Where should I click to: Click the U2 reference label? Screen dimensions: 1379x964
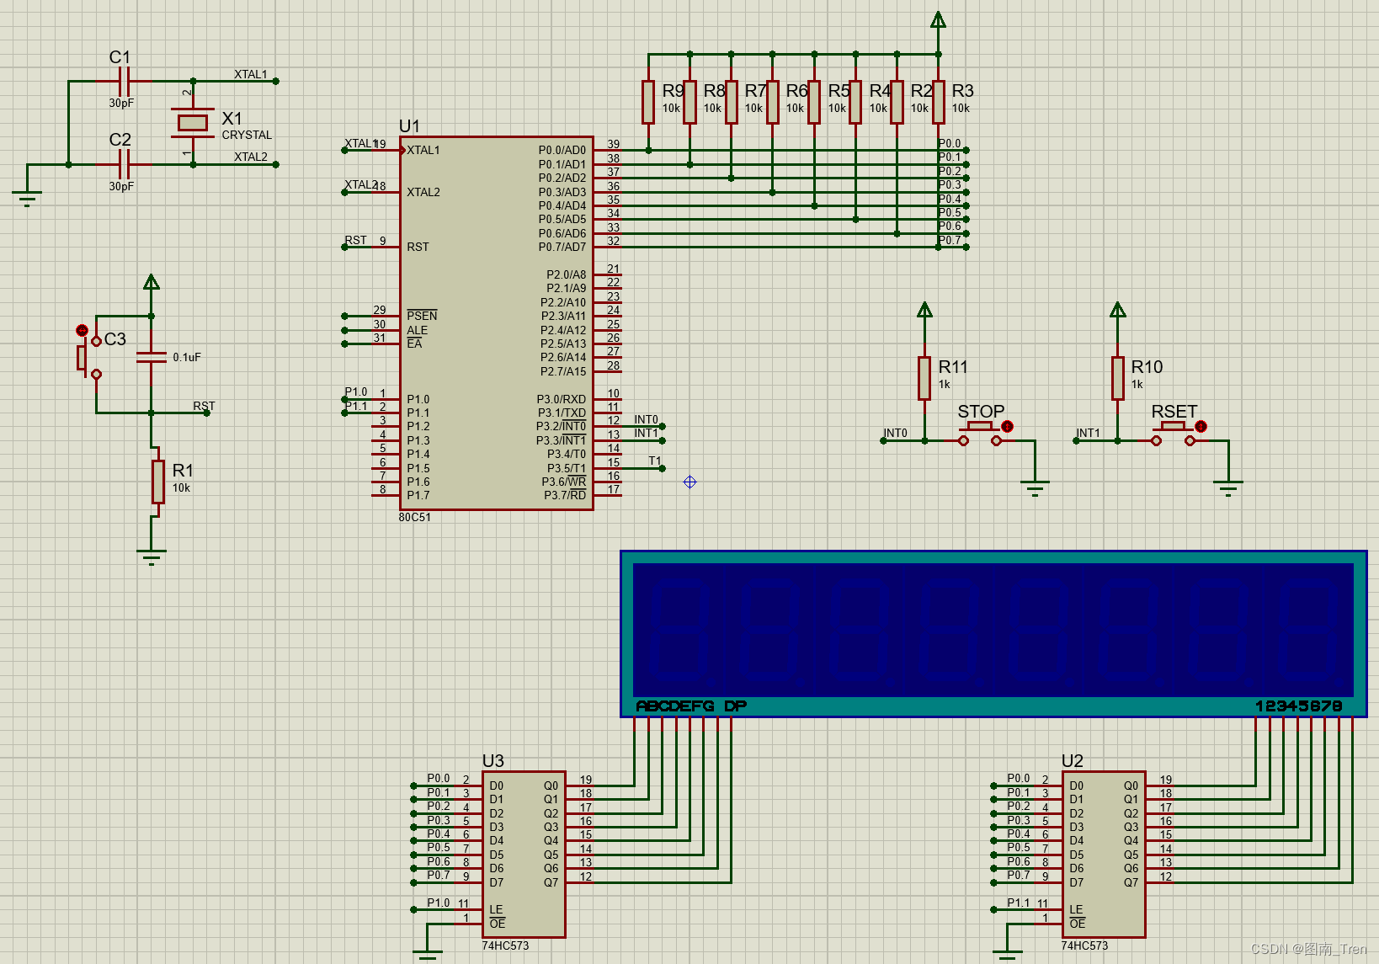point(1073,761)
